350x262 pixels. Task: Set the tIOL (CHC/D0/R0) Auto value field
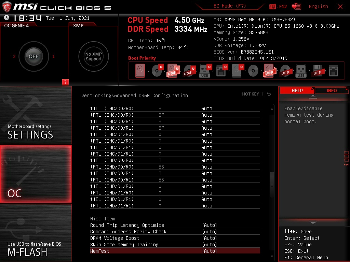[x=207, y=108]
